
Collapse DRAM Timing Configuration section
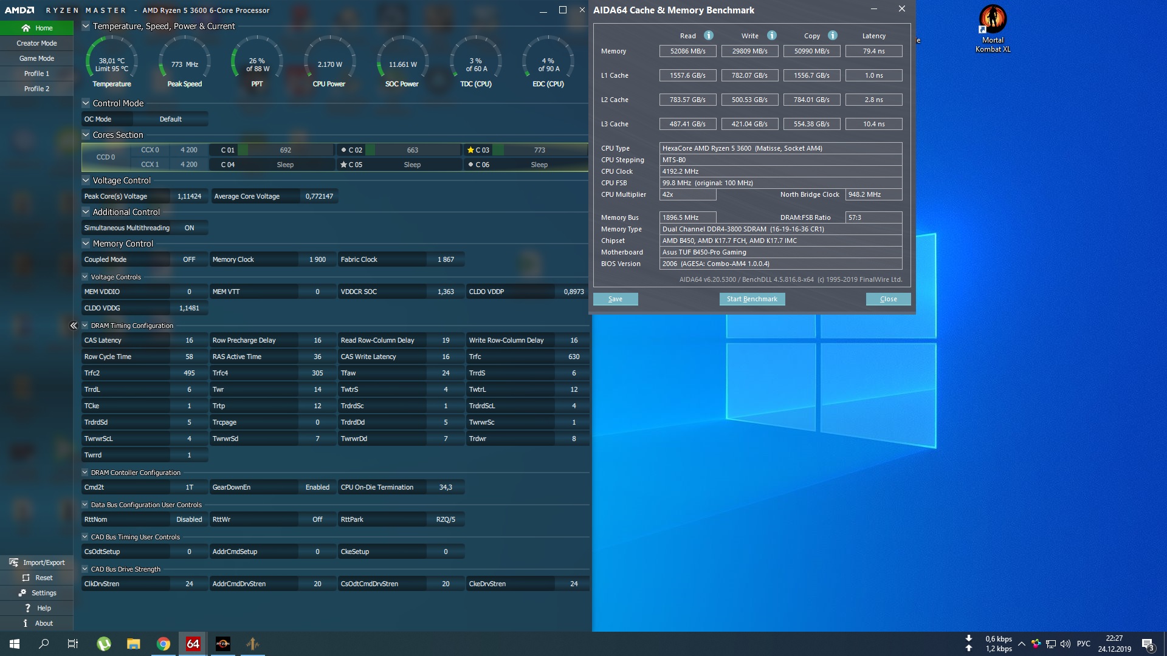pyautogui.click(x=85, y=326)
